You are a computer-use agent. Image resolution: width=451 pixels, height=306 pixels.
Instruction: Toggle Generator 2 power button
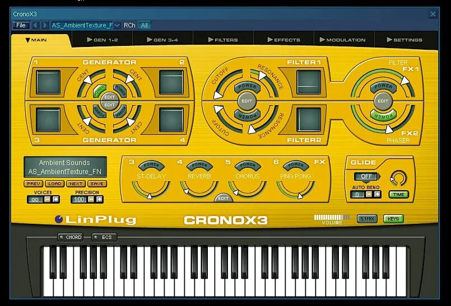[120, 90]
